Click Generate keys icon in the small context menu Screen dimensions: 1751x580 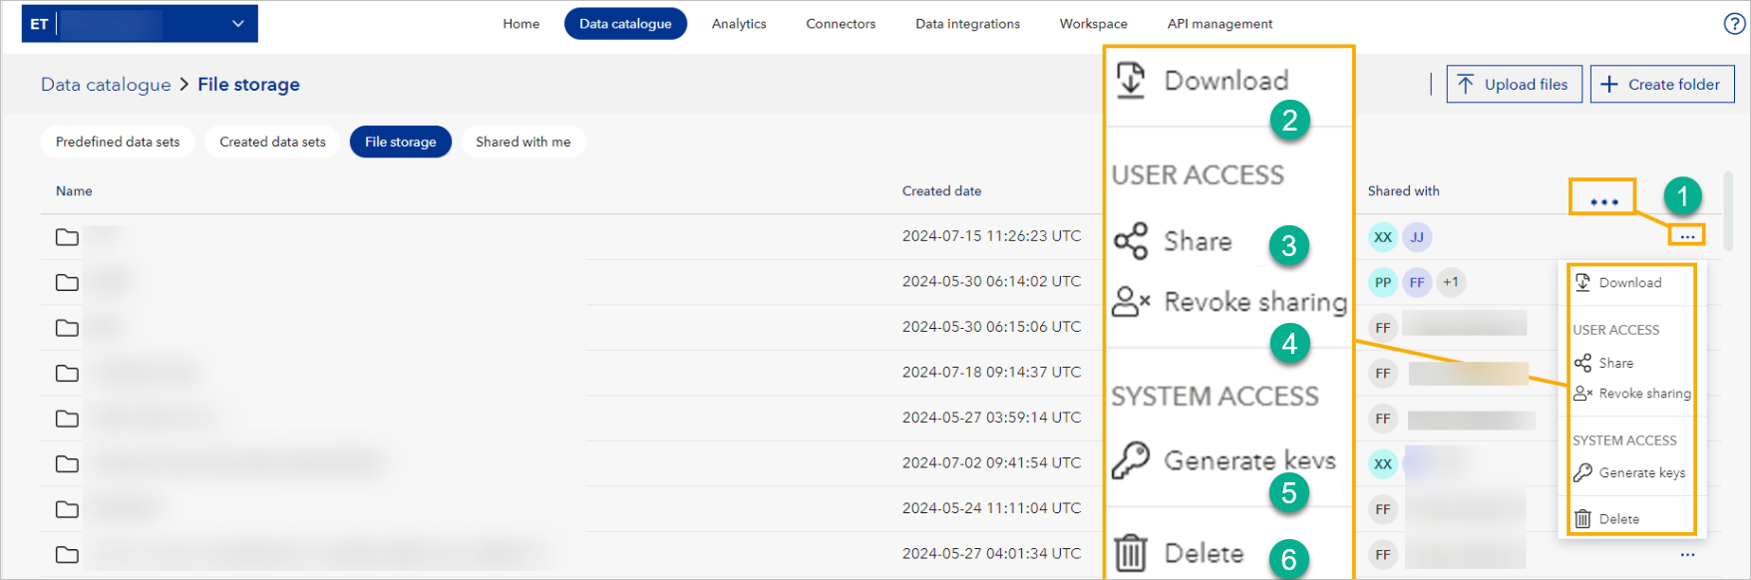coord(1582,473)
